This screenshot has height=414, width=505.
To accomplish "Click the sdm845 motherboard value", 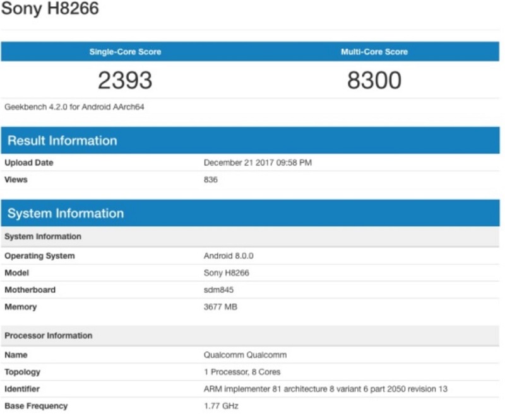I will coord(218,290).
